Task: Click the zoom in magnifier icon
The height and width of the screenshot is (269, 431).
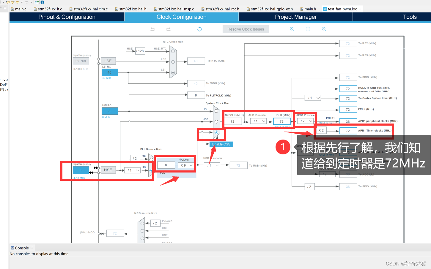Action: point(292,29)
